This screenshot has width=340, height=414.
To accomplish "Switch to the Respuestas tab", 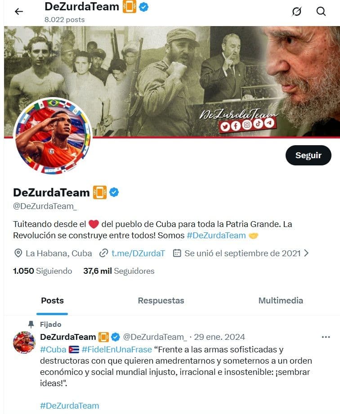I will tap(161, 300).
